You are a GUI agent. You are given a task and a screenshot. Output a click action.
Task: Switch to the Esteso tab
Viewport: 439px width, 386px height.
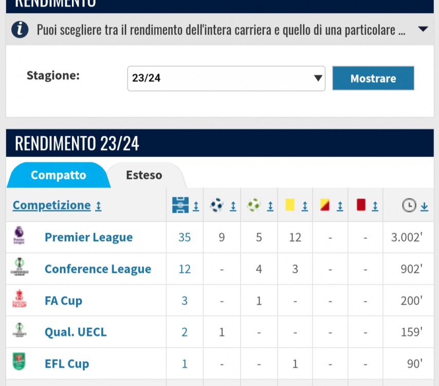pyautogui.click(x=144, y=175)
